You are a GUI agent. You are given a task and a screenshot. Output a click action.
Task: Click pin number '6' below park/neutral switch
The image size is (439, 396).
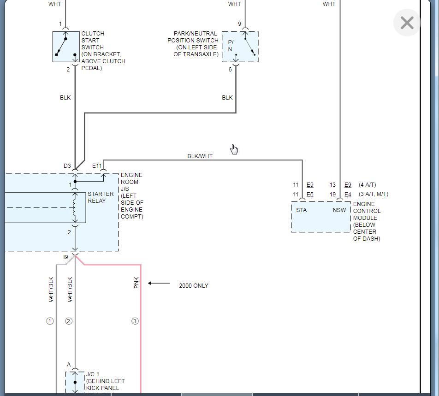tap(230, 70)
